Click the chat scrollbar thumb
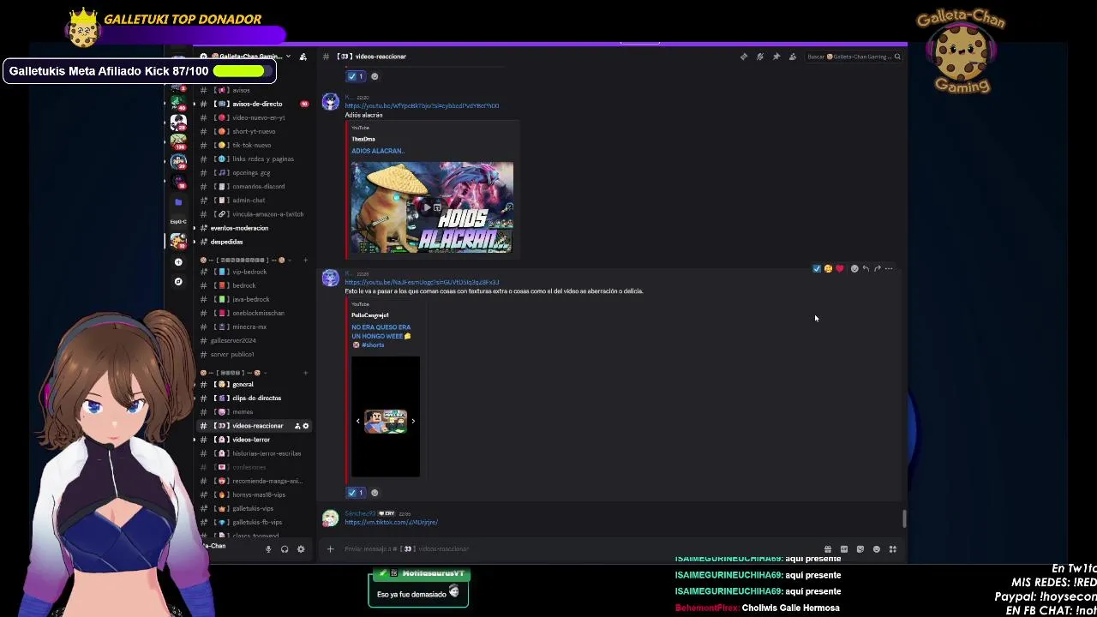This screenshot has height=617, width=1097. [x=904, y=518]
